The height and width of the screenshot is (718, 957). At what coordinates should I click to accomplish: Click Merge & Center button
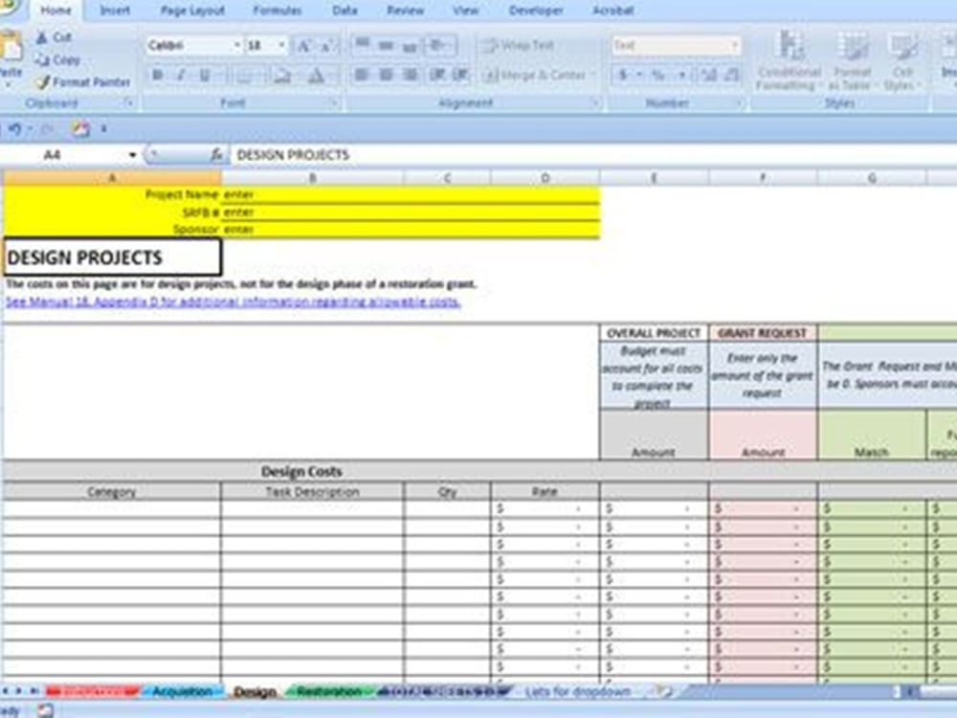click(x=534, y=75)
